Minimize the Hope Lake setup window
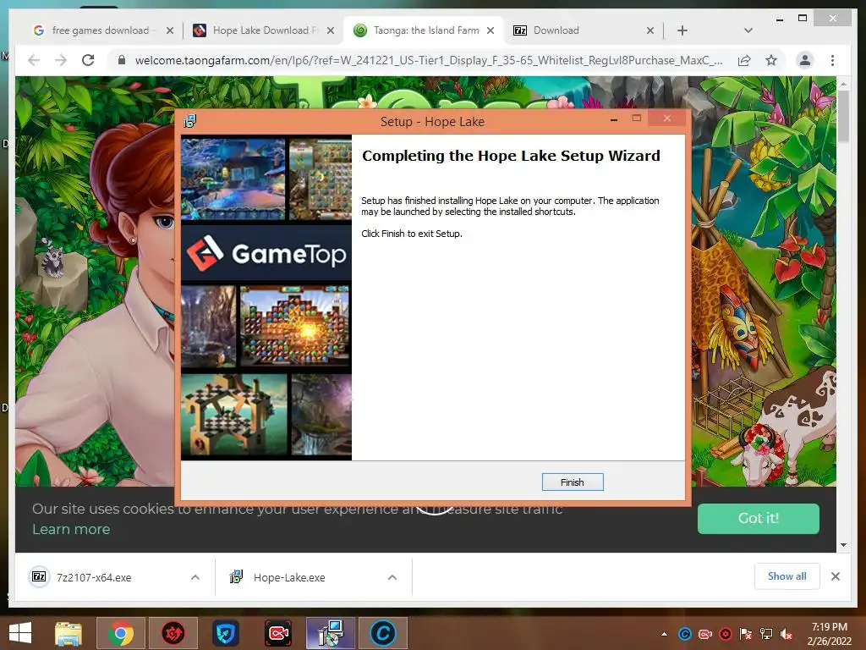This screenshot has height=650, width=866. 614,119
